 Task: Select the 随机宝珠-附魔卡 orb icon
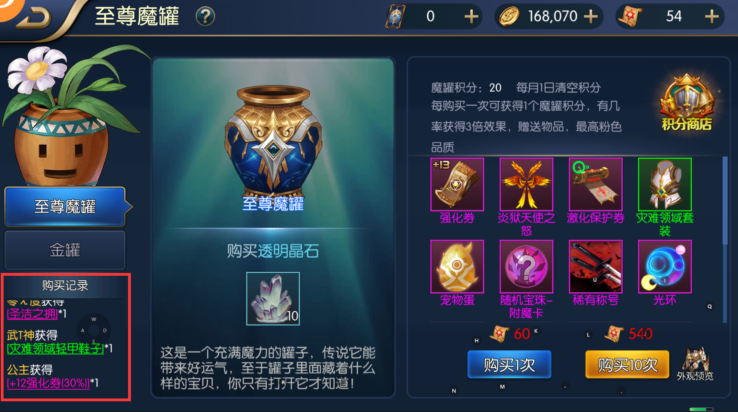pos(526,267)
